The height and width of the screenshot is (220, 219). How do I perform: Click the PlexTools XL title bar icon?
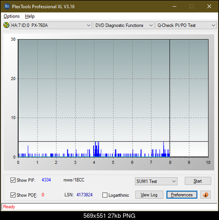[7, 7]
